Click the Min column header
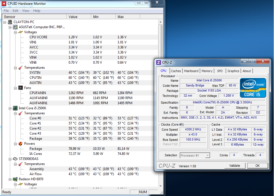Viewport: 274px width, 196px height. 103,17
